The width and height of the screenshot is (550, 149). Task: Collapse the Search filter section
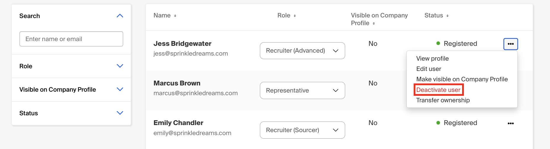tap(120, 16)
